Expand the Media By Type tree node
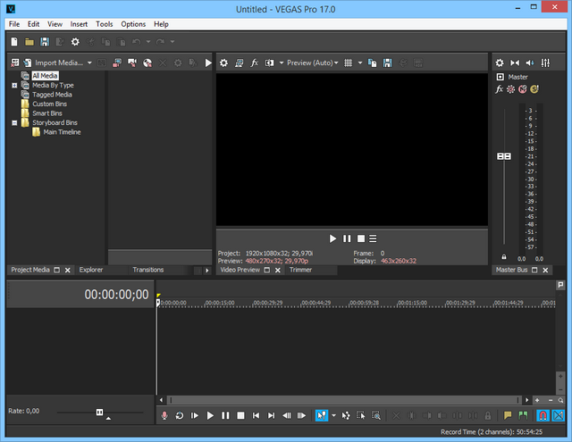The height and width of the screenshot is (442, 572). point(14,86)
